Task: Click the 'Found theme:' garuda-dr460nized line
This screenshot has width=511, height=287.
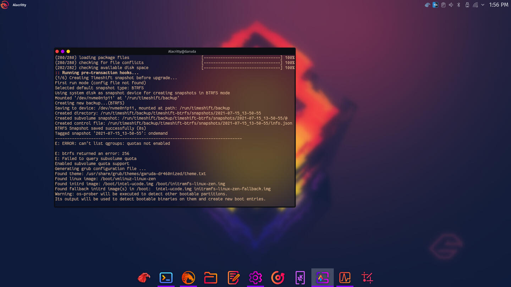Action: 131,174
